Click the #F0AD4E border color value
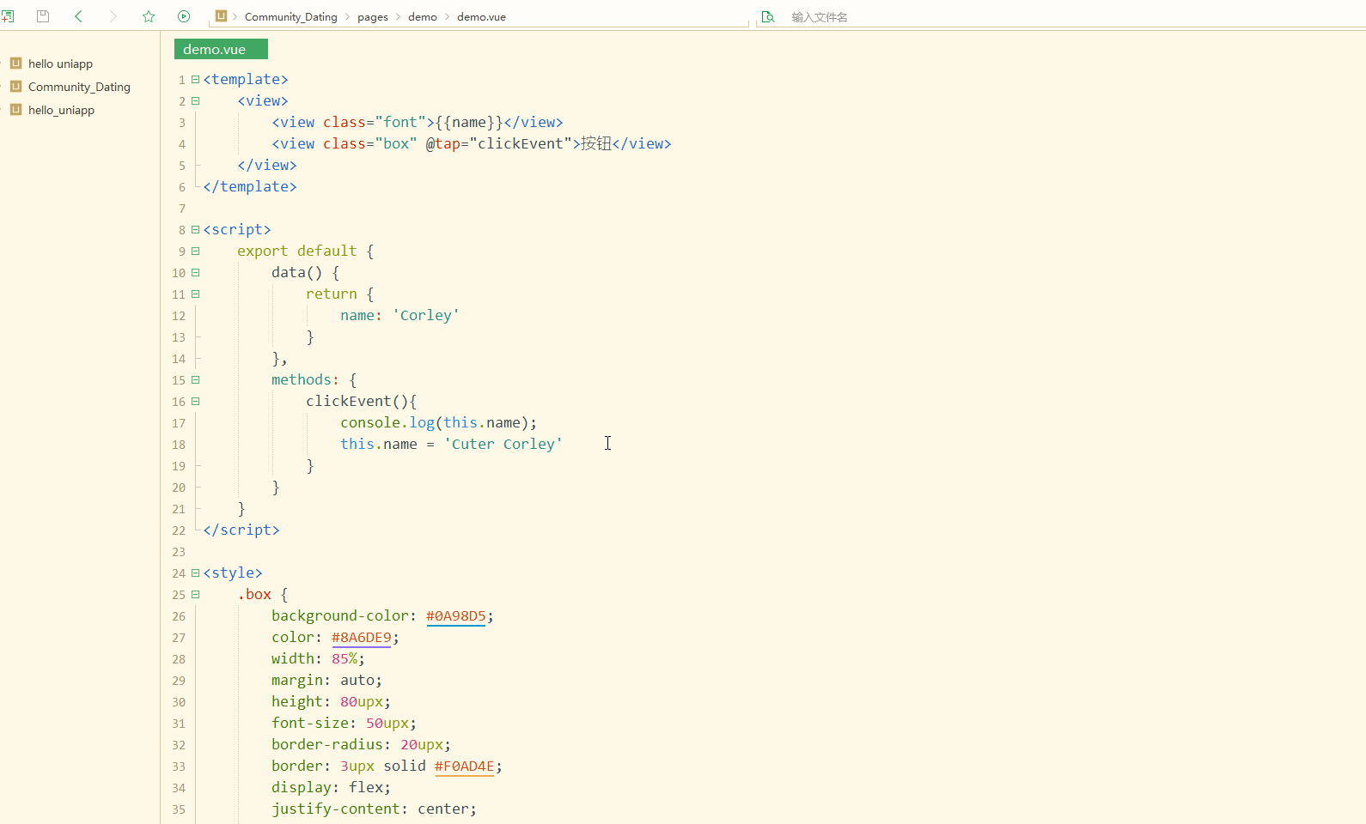Viewport: 1366px width, 824px height. [464, 766]
